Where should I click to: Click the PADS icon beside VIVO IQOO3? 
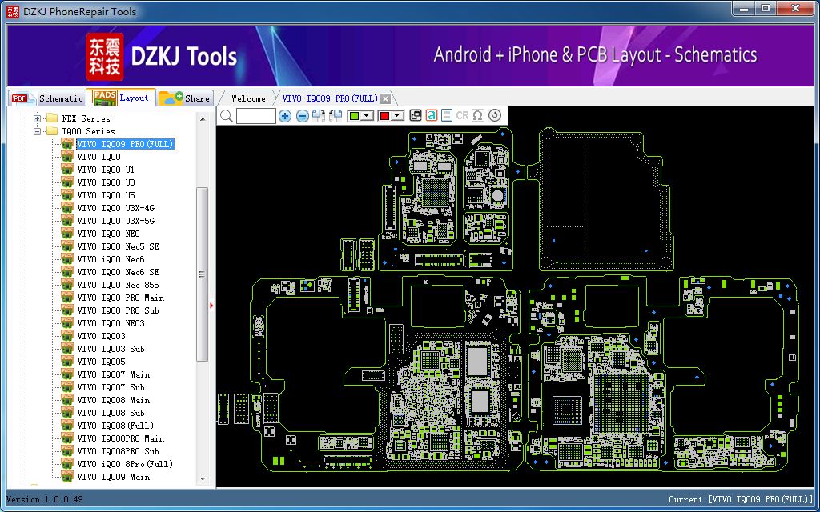[x=67, y=336]
